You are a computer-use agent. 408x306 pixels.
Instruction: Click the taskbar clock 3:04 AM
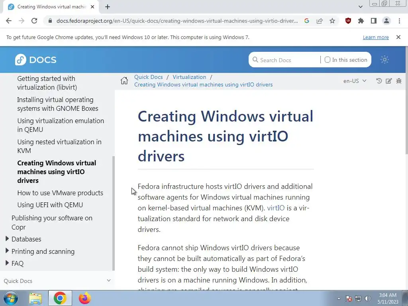pyautogui.click(x=388, y=295)
